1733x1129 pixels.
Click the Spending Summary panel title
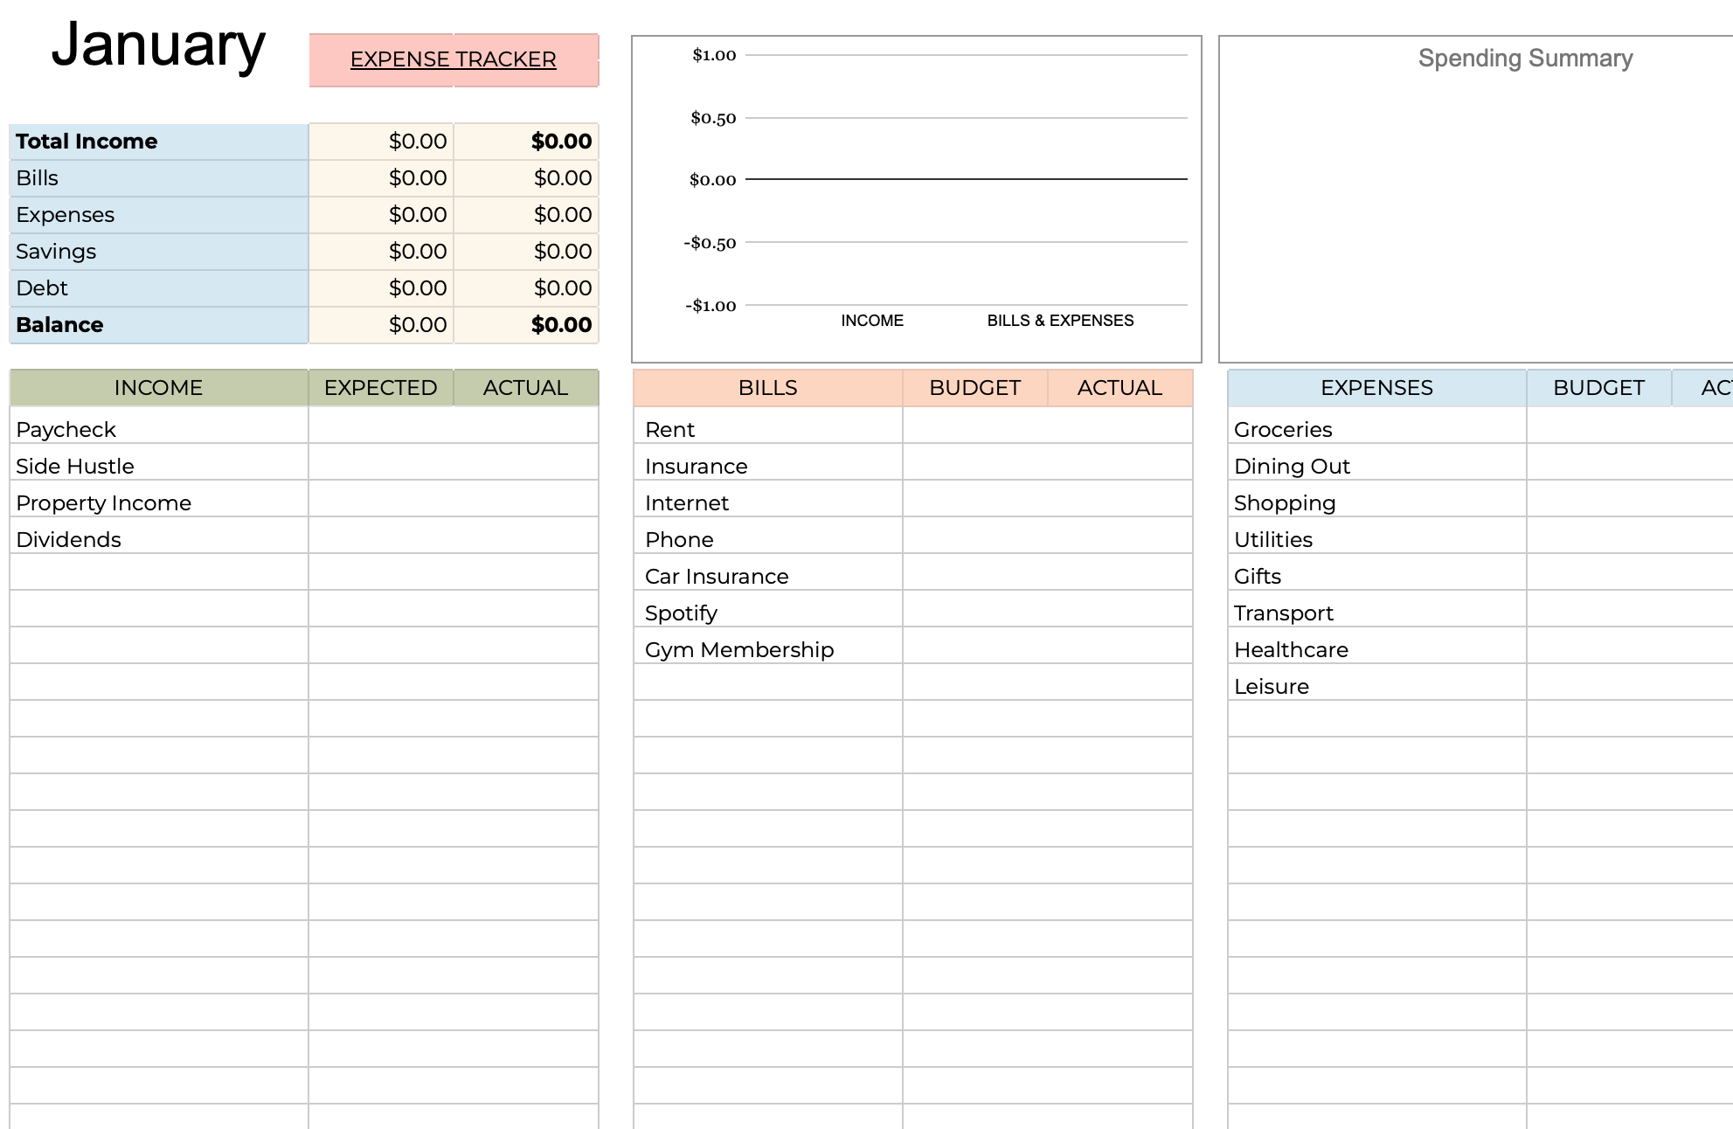1525,58
